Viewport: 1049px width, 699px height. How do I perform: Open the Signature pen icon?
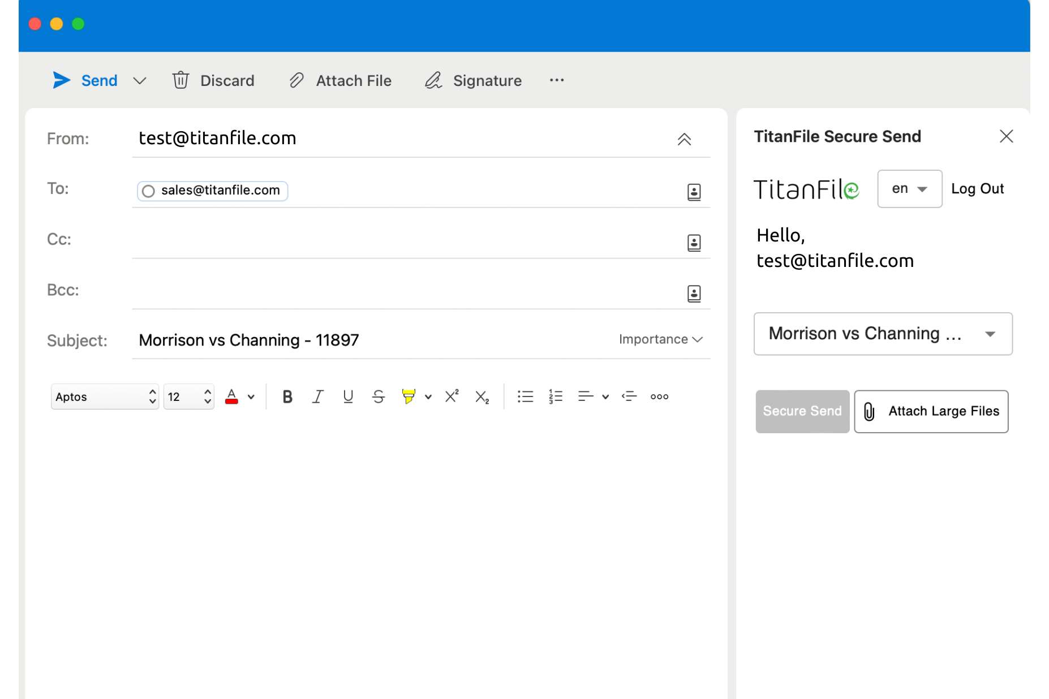pyautogui.click(x=433, y=80)
